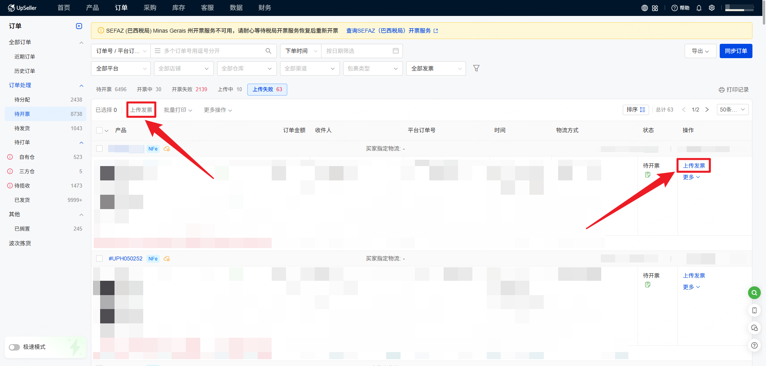Click the green invoice icon under 待开票 status

coord(648,174)
